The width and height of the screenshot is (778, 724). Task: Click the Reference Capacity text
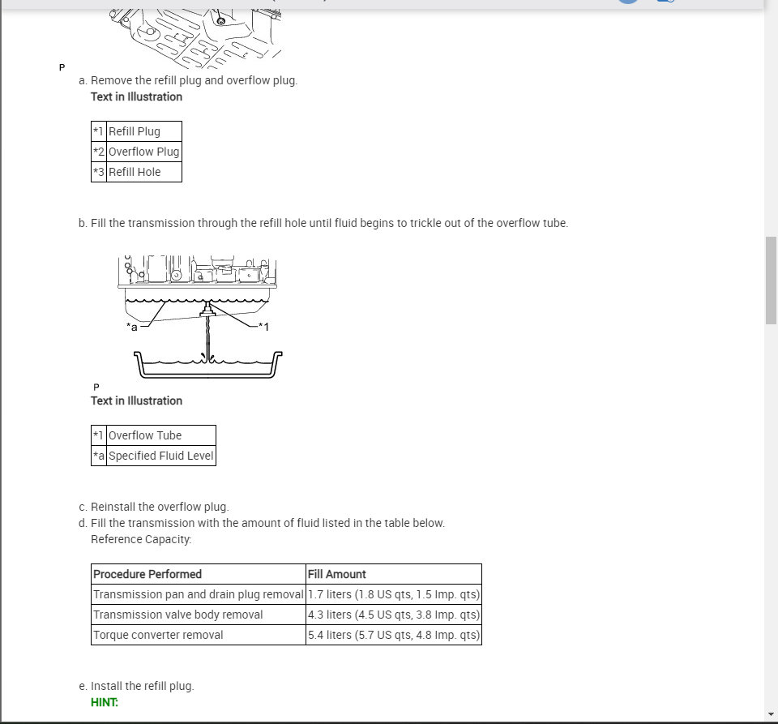(141, 539)
